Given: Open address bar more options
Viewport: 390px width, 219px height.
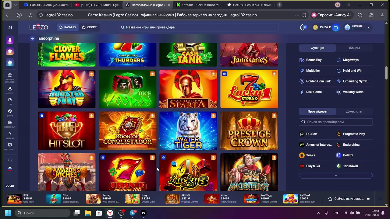Looking at the screenshot, I should [297, 15].
